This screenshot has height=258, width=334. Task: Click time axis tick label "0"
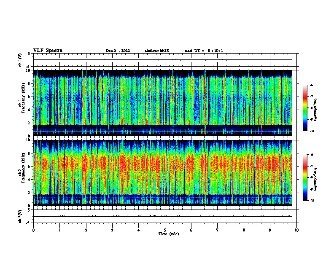[x=33, y=230]
